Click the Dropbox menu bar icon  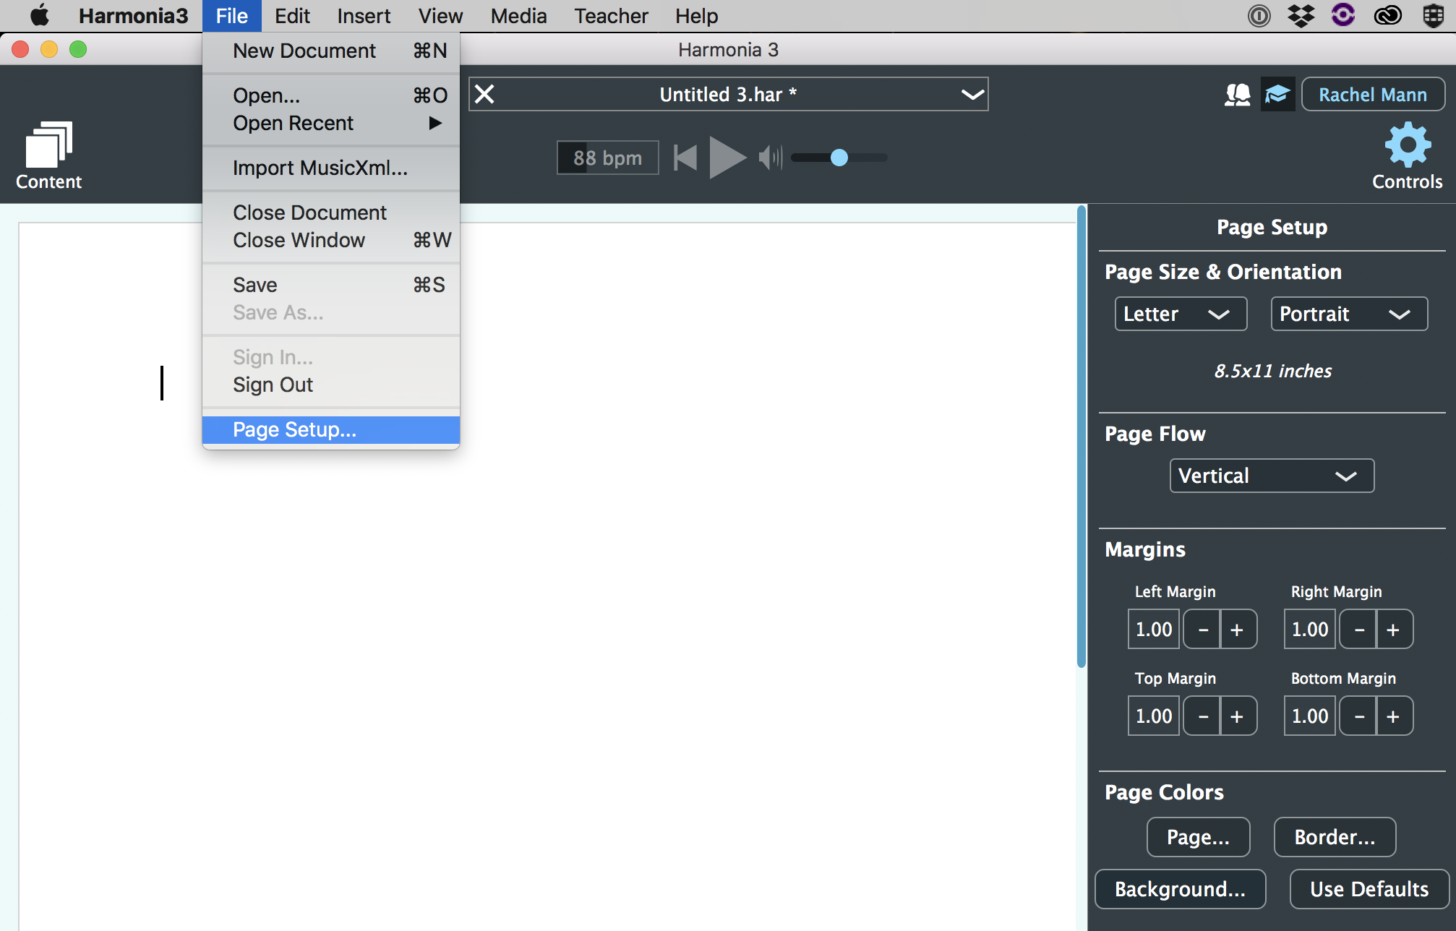click(1301, 15)
